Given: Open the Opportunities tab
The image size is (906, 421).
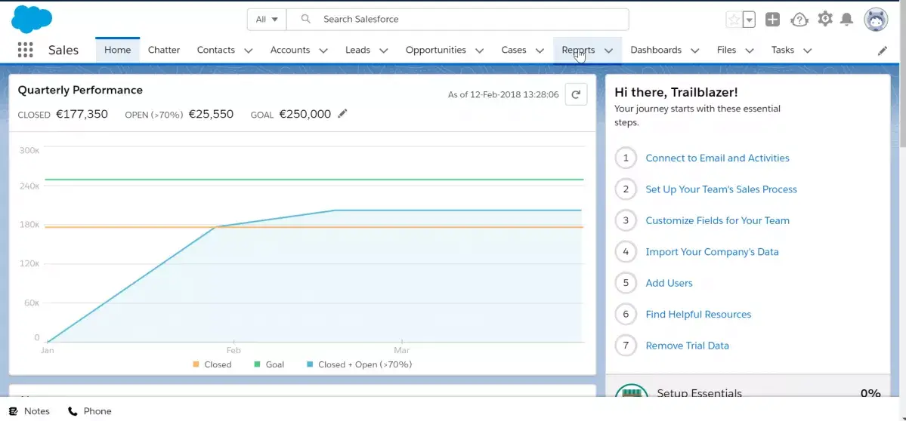Looking at the screenshot, I should (436, 51).
